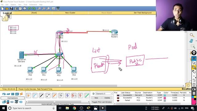Click Power Cycle Devices

pyautogui.click(x=27, y=89)
